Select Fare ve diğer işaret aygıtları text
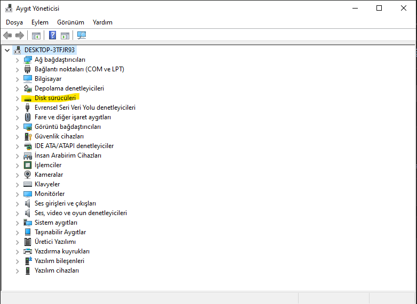Viewport: 417px width, 304px height. 73,117
